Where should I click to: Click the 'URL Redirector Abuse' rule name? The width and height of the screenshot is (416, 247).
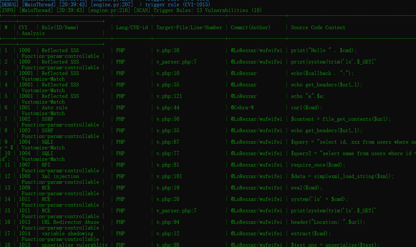pyautogui.click(x=70, y=222)
